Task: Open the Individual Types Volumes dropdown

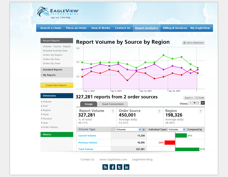Action: click(x=177, y=129)
